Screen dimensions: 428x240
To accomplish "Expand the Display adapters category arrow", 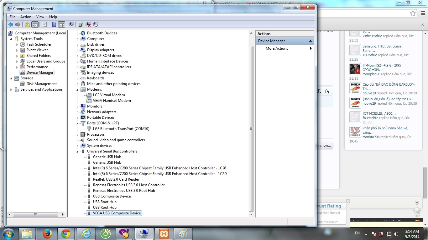I will [x=78, y=50].
